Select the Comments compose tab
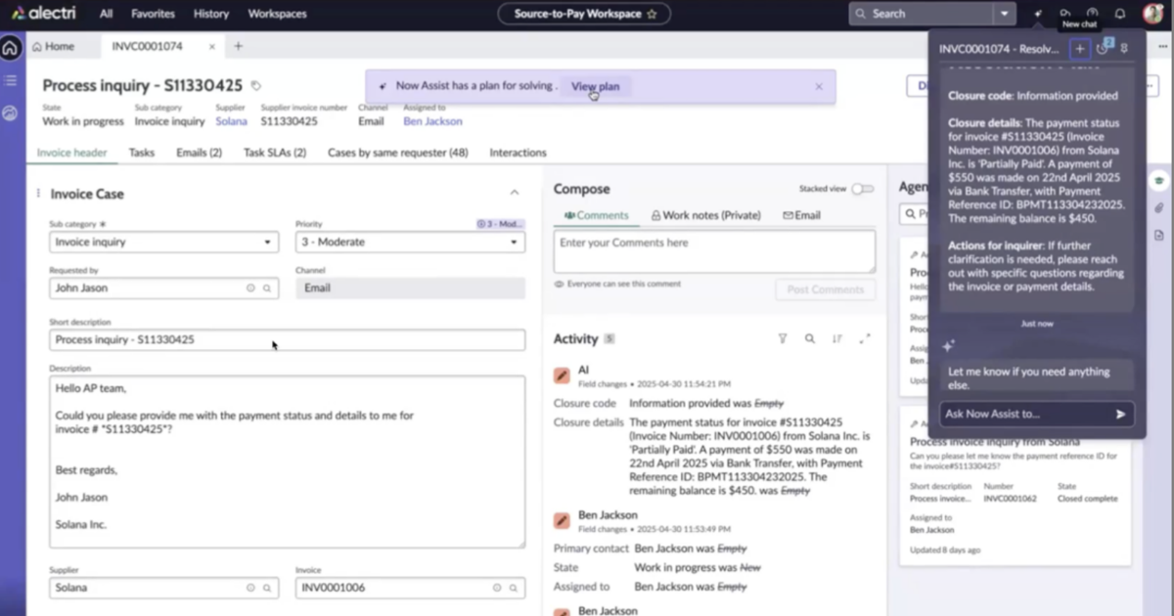Viewport: 1174px width, 616px height. click(x=597, y=215)
